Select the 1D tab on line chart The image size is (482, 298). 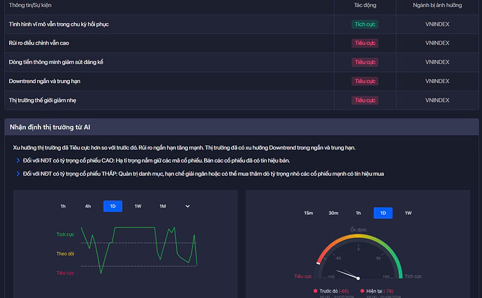click(x=112, y=206)
